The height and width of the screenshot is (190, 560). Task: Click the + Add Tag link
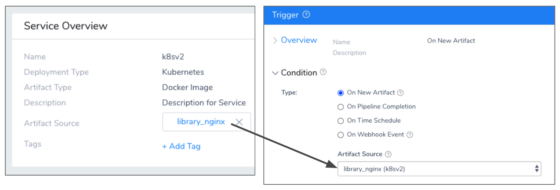click(181, 146)
